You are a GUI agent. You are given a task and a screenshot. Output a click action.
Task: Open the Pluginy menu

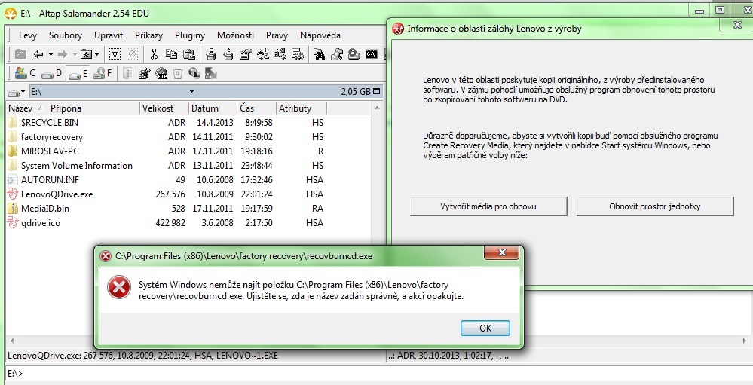pos(190,35)
